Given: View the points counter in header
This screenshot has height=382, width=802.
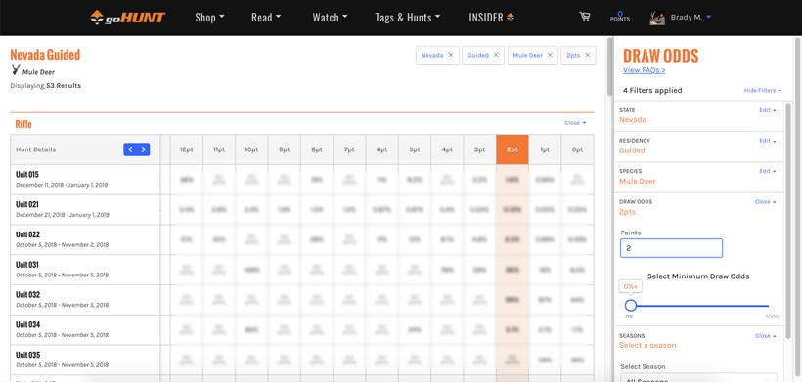Looking at the screenshot, I should 620,17.
